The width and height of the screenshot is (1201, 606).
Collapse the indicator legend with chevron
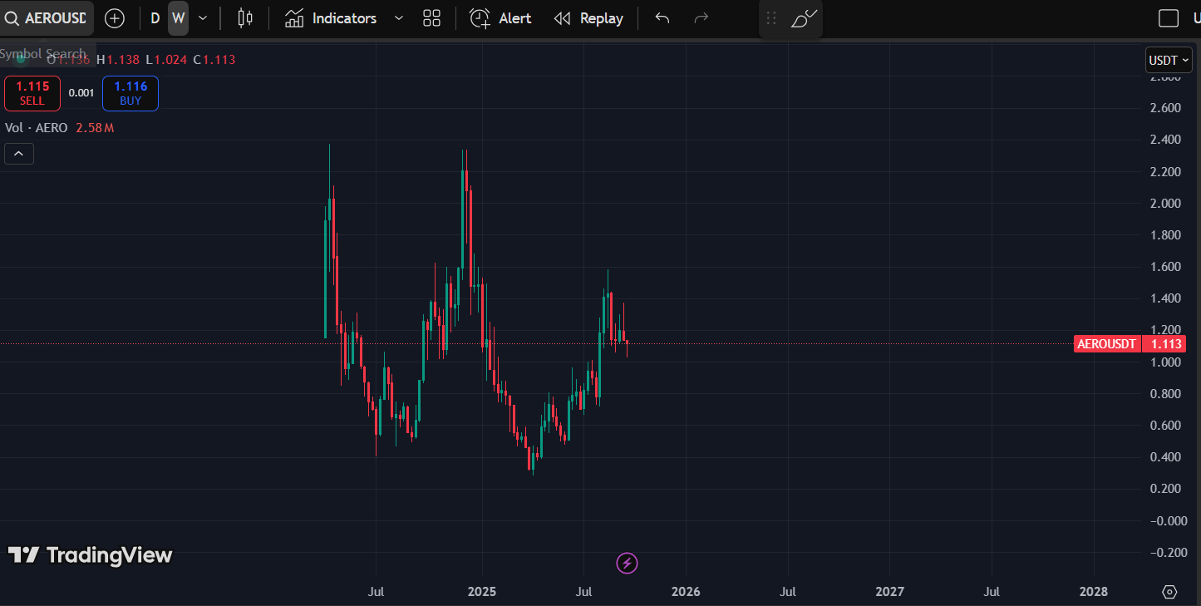pos(19,153)
